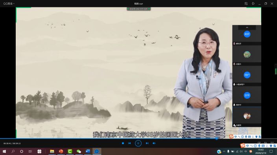The image size is (277, 155).
Task: Pause the video playback
Action: pyautogui.click(x=138, y=143)
